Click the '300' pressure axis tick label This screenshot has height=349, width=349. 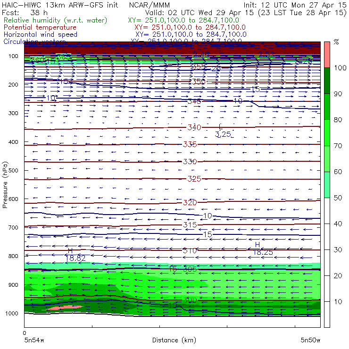point(13,113)
